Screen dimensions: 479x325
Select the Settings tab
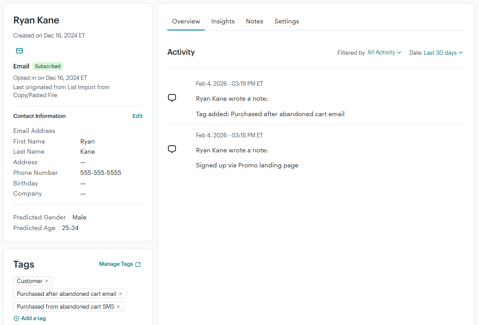[287, 21]
